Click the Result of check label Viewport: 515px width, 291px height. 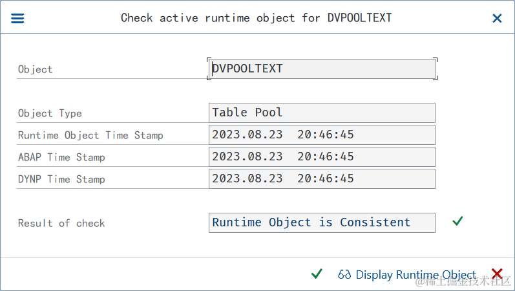(x=61, y=223)
